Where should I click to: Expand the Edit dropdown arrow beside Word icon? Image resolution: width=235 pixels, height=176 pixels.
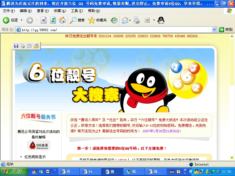(154, 20)
